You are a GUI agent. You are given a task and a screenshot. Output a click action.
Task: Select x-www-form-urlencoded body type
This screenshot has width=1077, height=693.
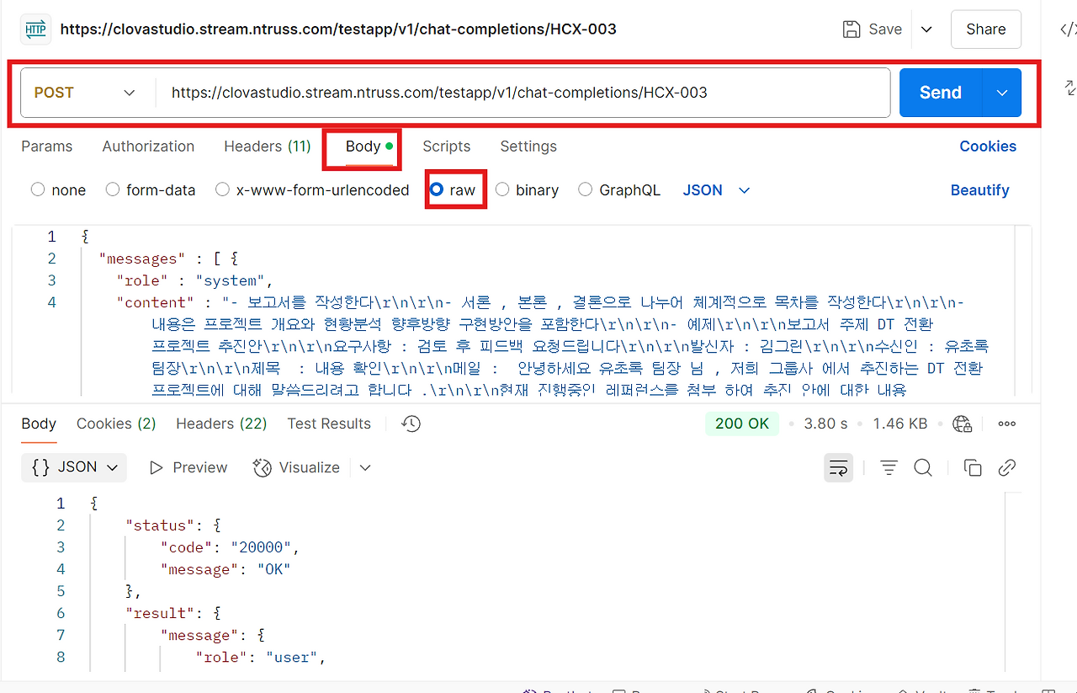222,190
